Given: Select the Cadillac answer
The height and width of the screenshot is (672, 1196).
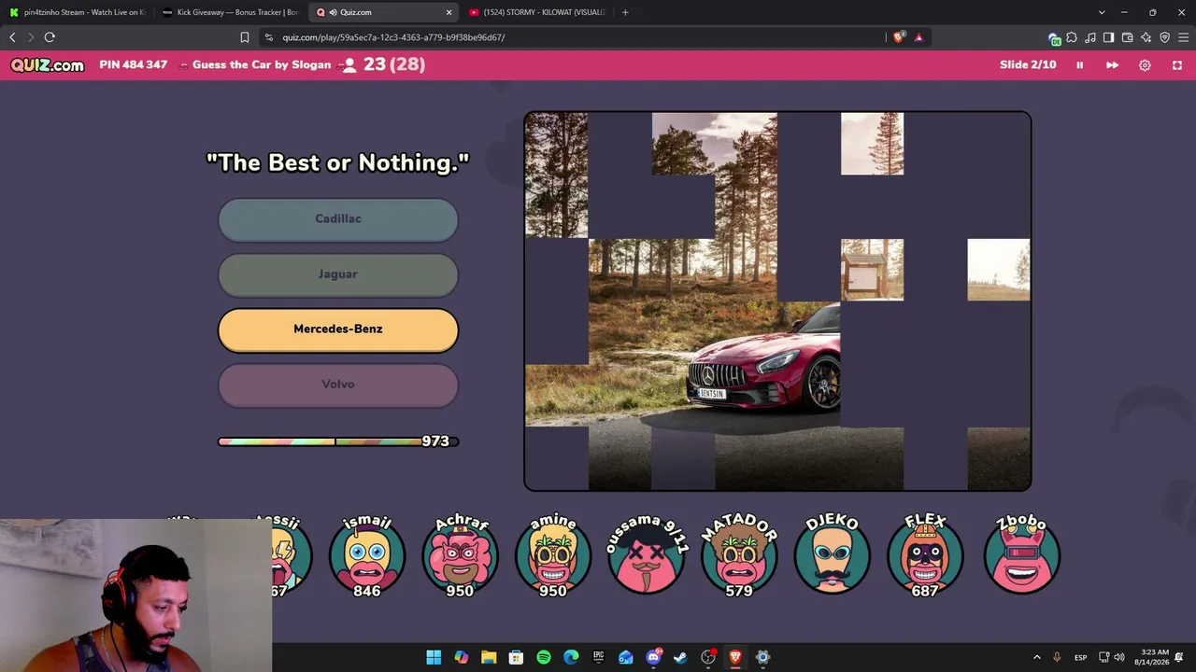Looking at the screenshot, I should coord(338,219).
